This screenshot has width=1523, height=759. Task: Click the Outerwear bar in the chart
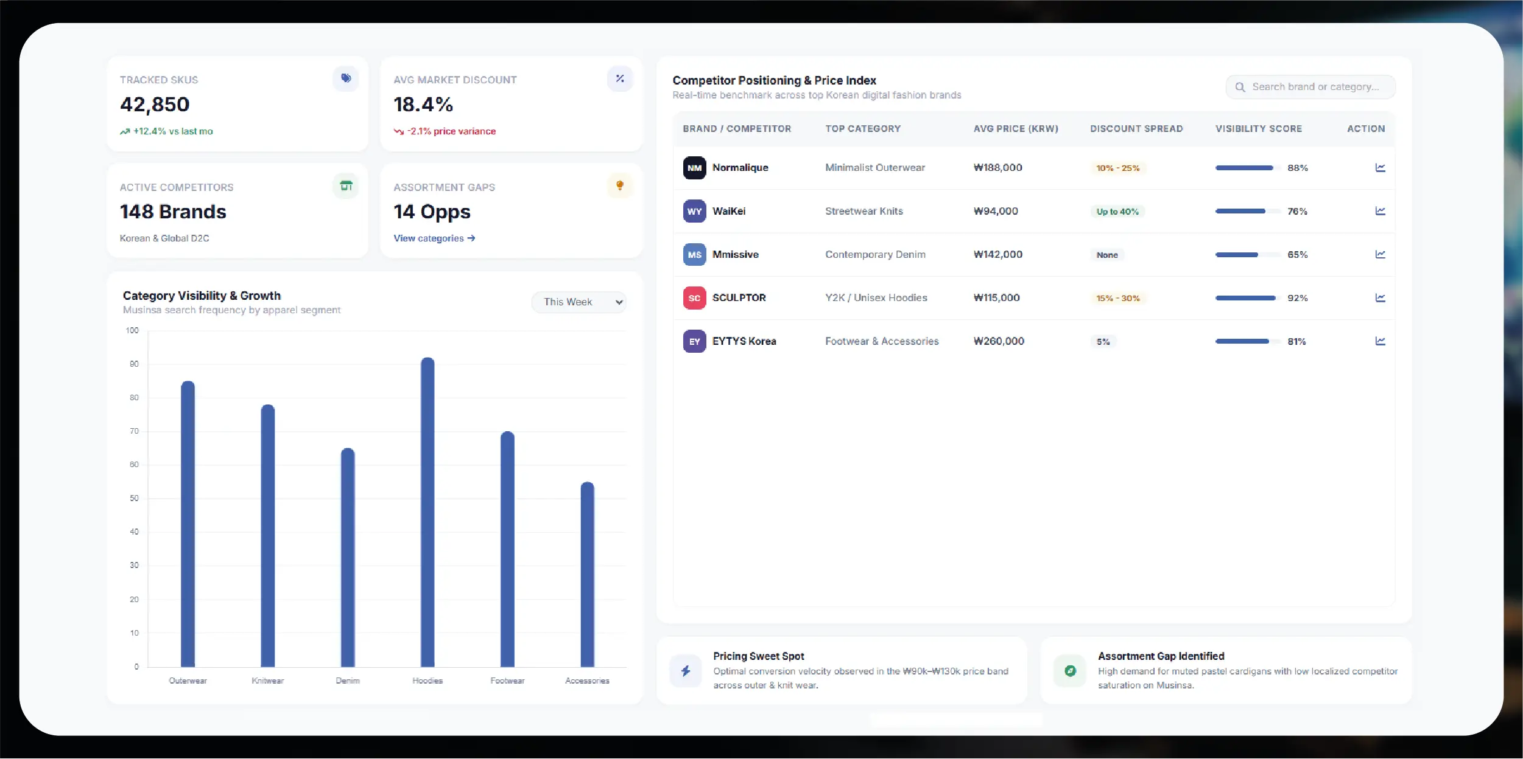point(188,524)
